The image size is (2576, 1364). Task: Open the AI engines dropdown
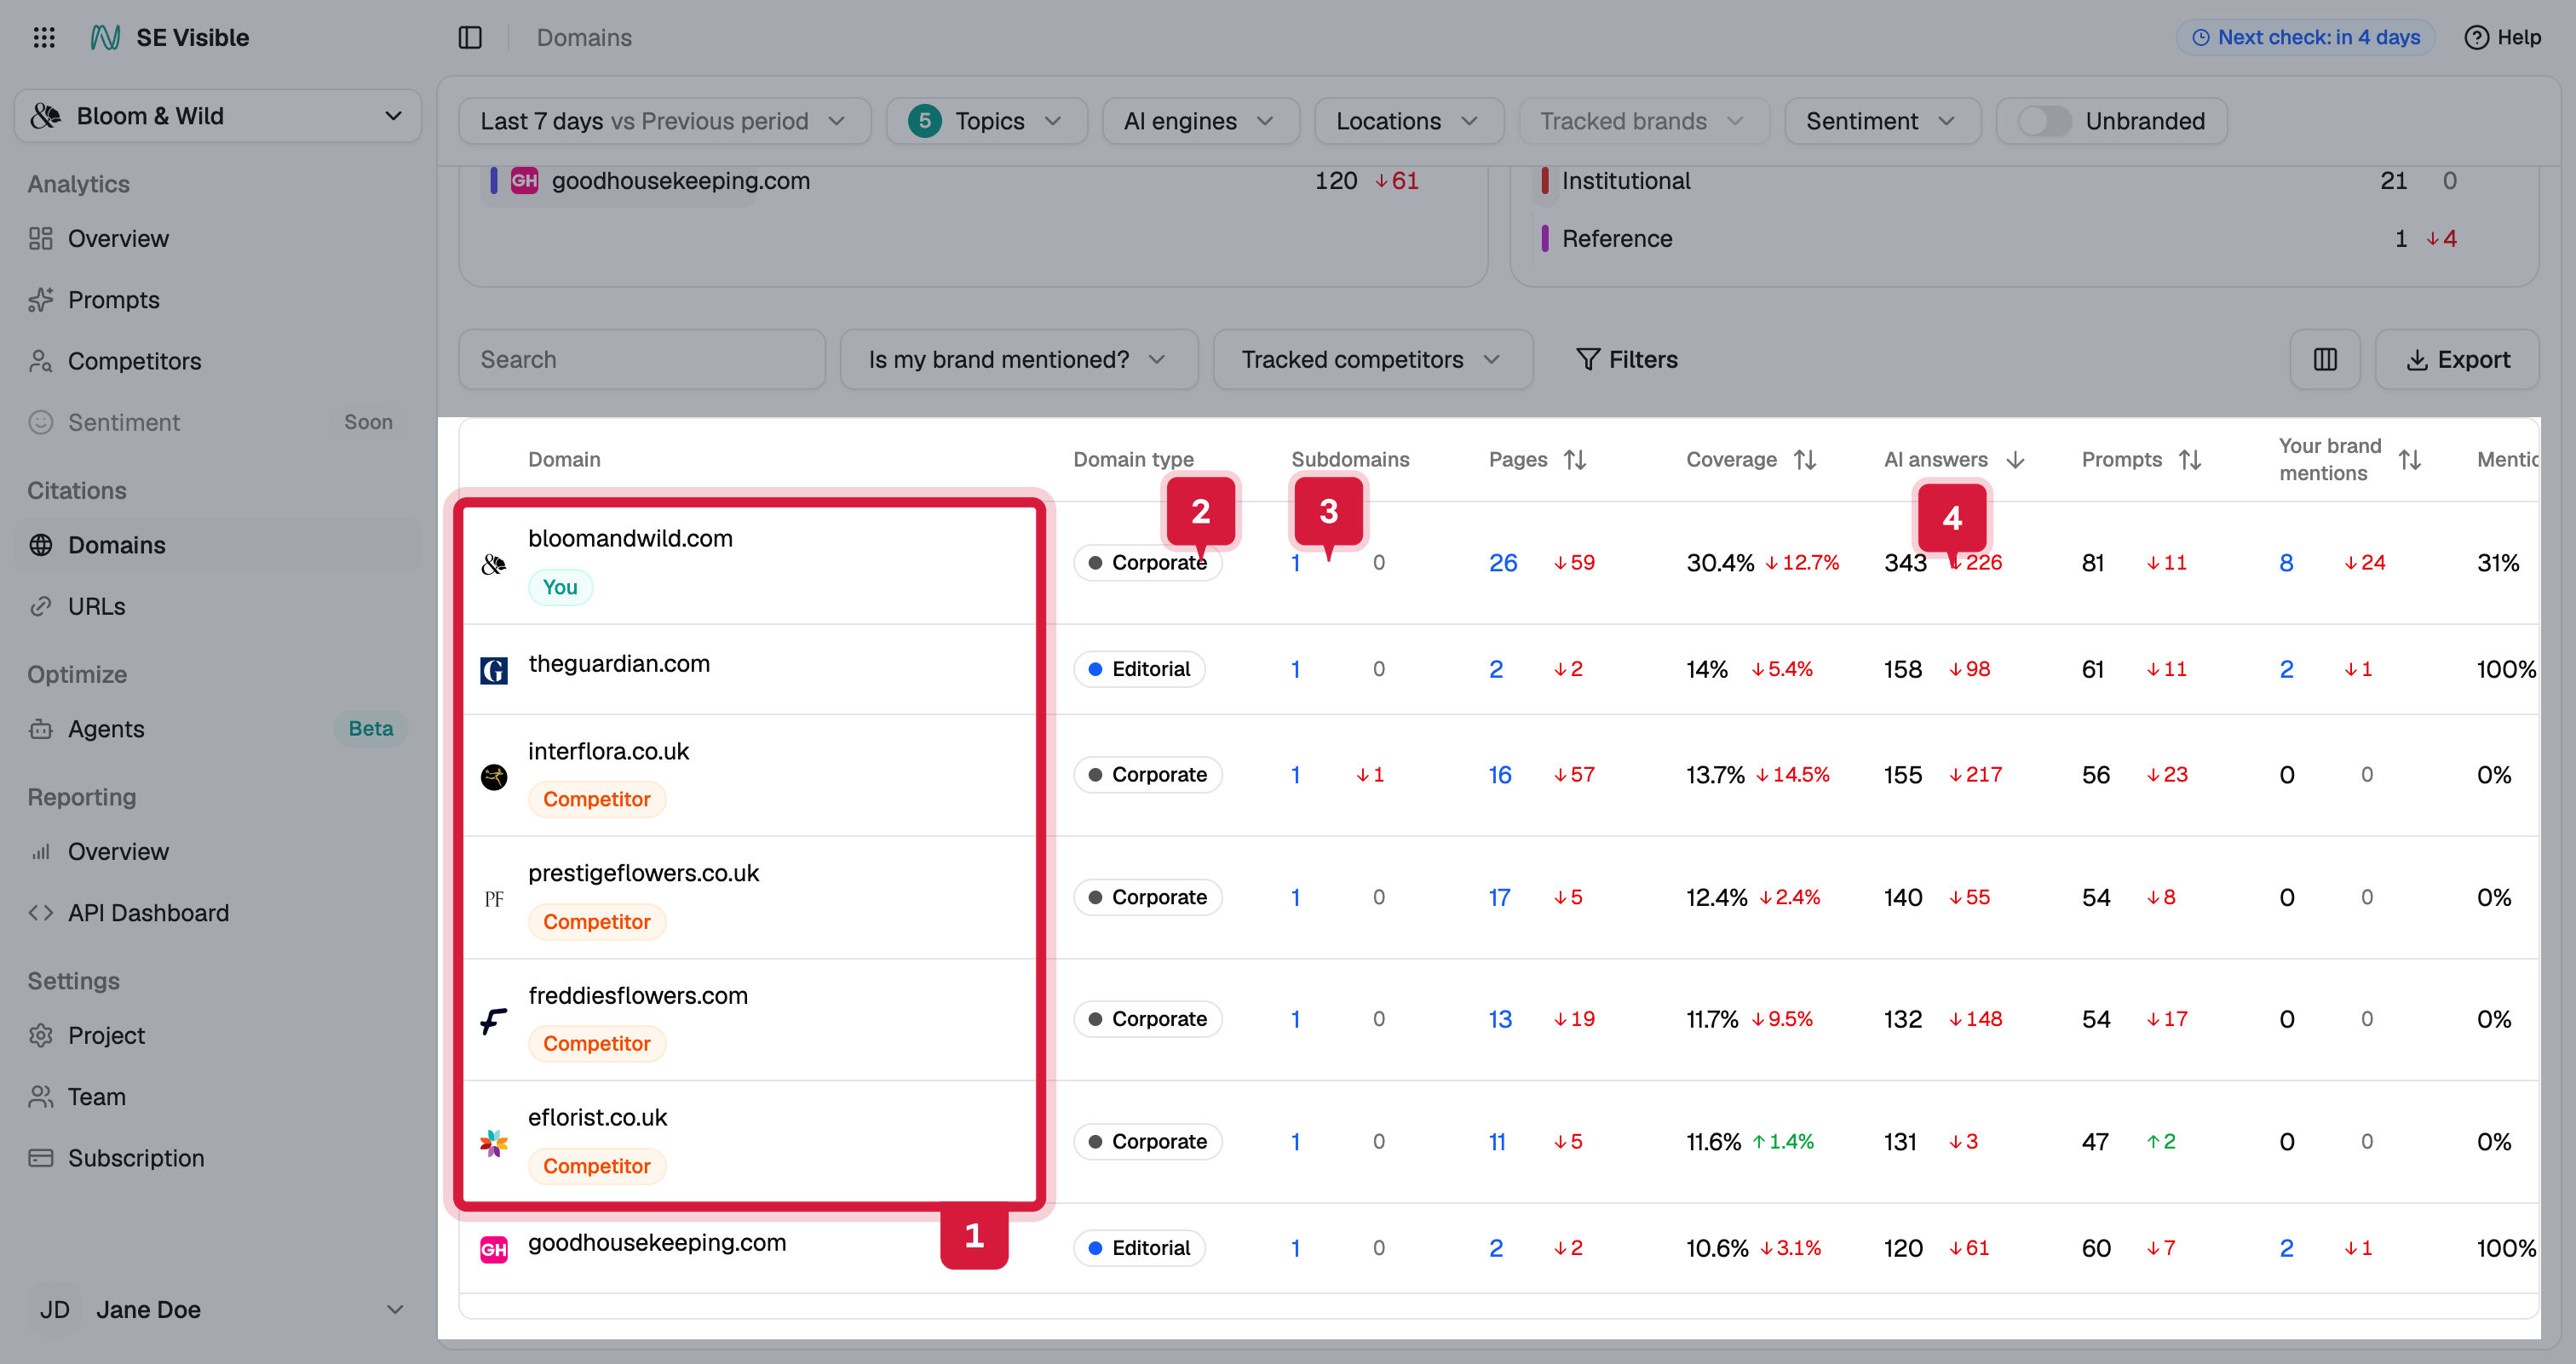[1200, 121]
